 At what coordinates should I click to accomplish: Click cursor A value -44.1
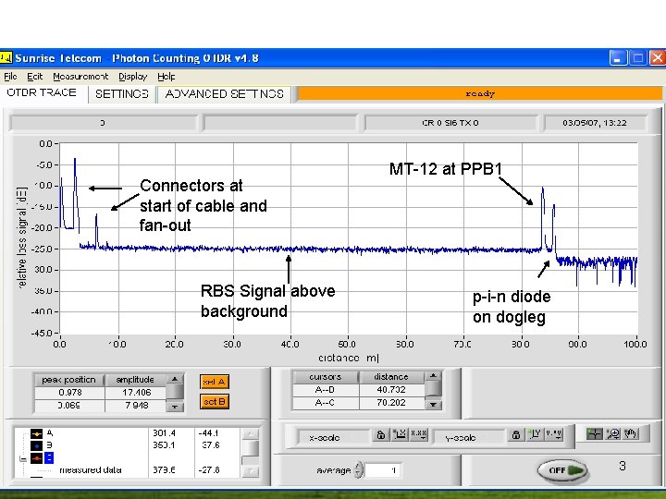pos(208,433)
